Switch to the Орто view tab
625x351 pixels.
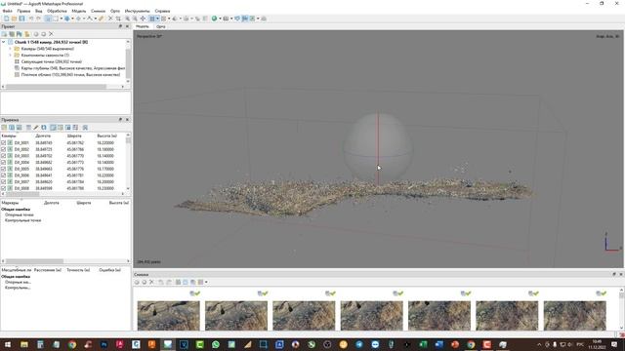point(160,26)
